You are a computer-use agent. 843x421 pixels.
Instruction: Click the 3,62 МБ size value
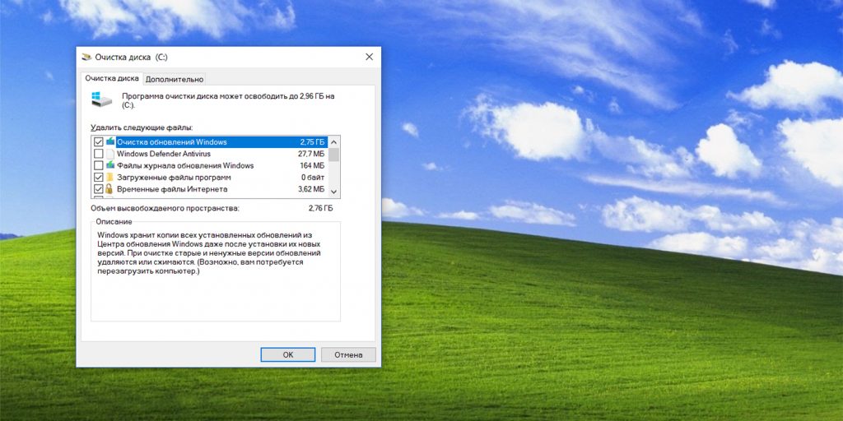click(x=311, y=189)
